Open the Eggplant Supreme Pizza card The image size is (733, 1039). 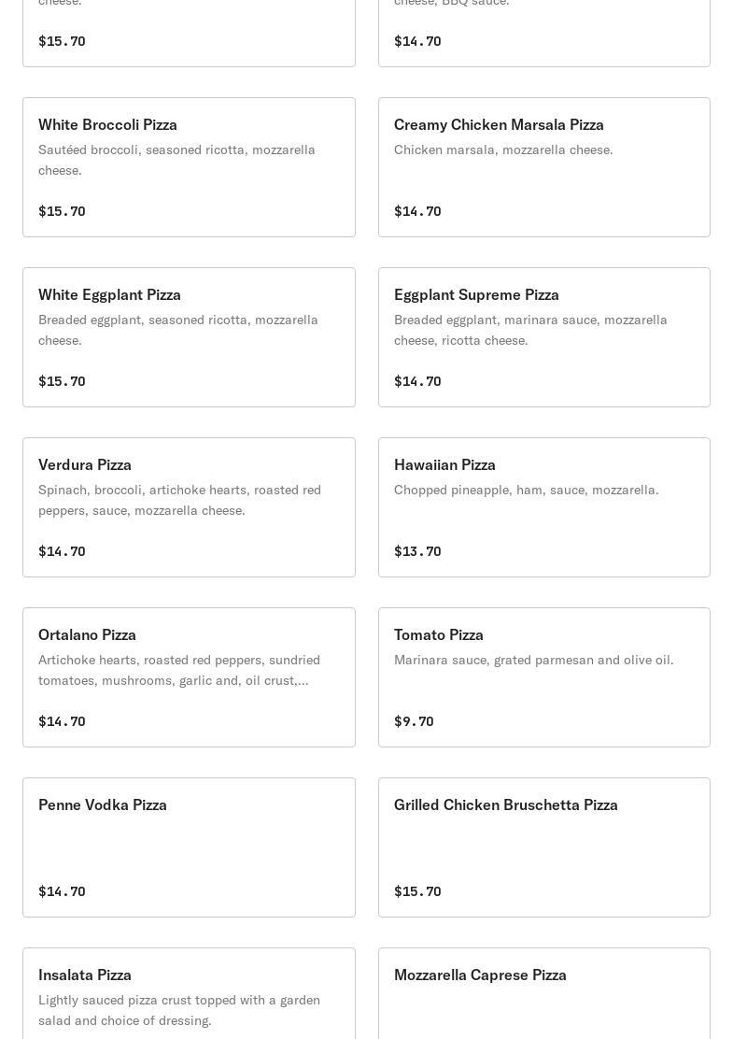543,337
